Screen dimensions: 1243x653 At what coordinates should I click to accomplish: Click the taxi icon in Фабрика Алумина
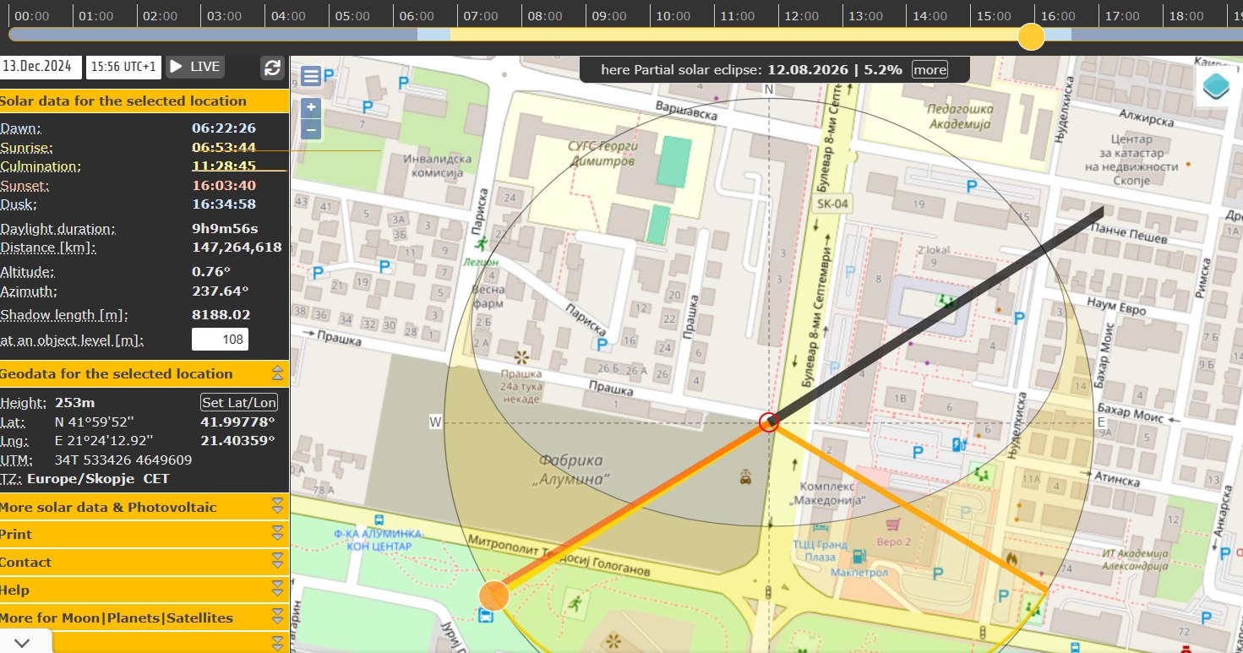point(744,478)
